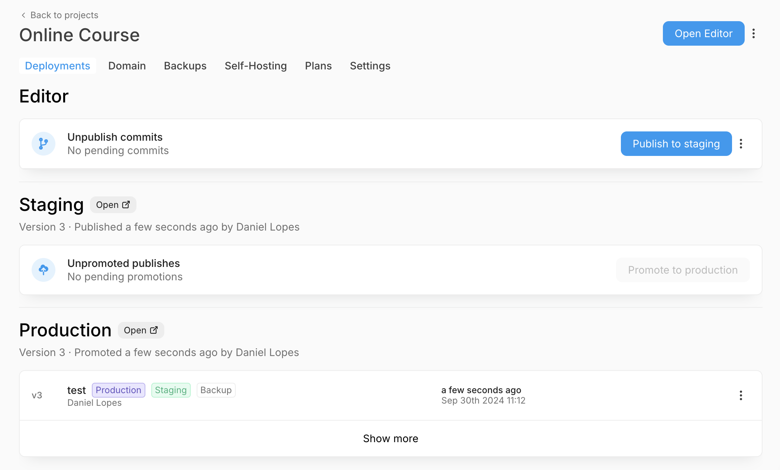
Task: Open the Settings tab
Action: (370, 66)
